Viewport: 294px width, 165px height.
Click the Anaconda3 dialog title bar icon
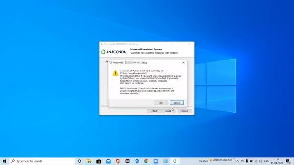point(111,63)
